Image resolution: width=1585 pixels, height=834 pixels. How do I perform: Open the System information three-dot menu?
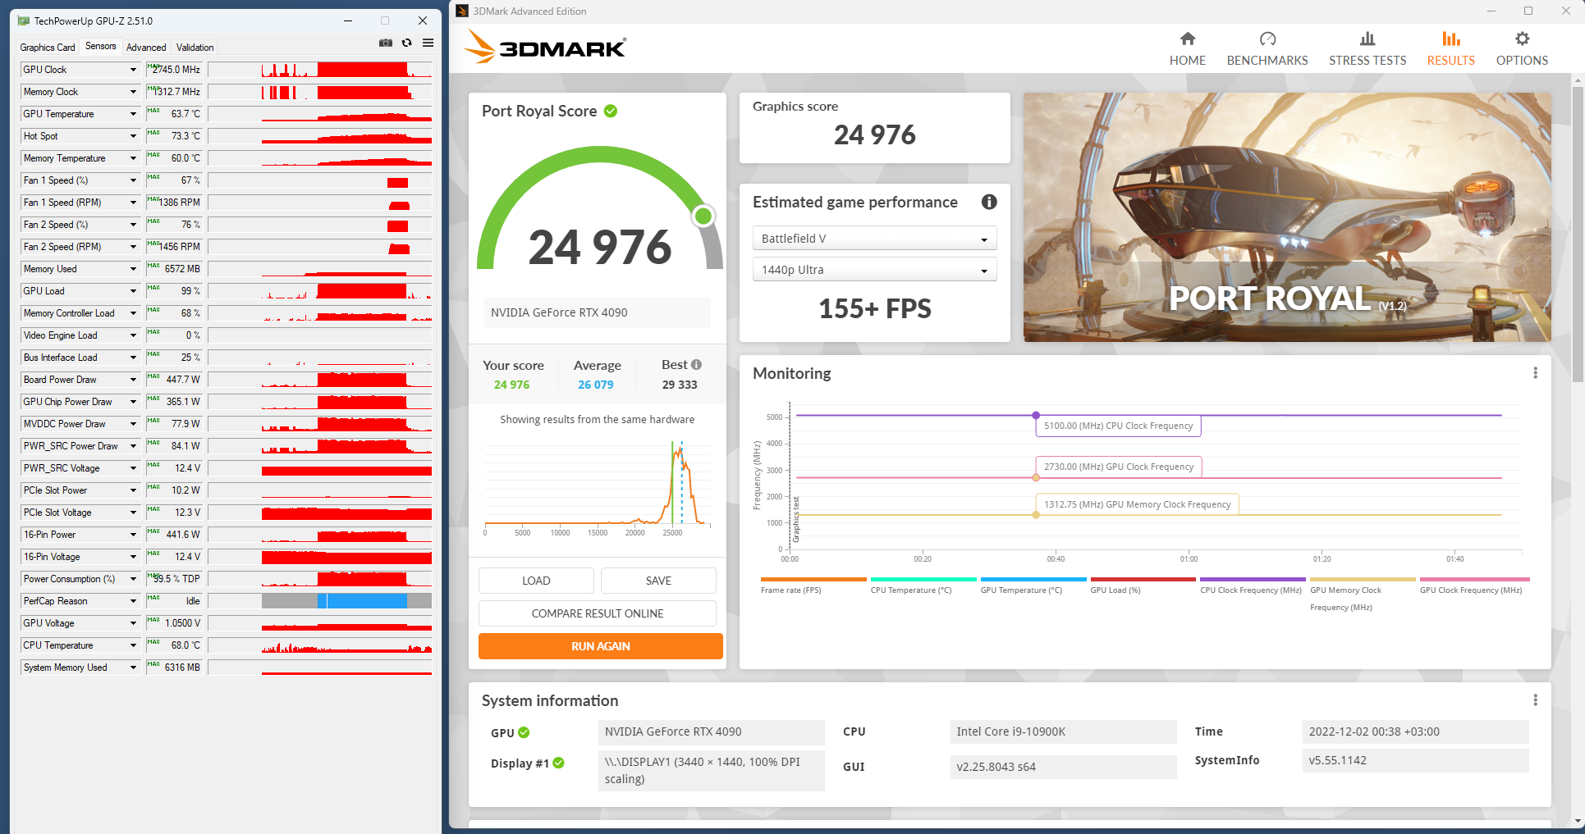pyautogui.click(x=1535, y=700)
